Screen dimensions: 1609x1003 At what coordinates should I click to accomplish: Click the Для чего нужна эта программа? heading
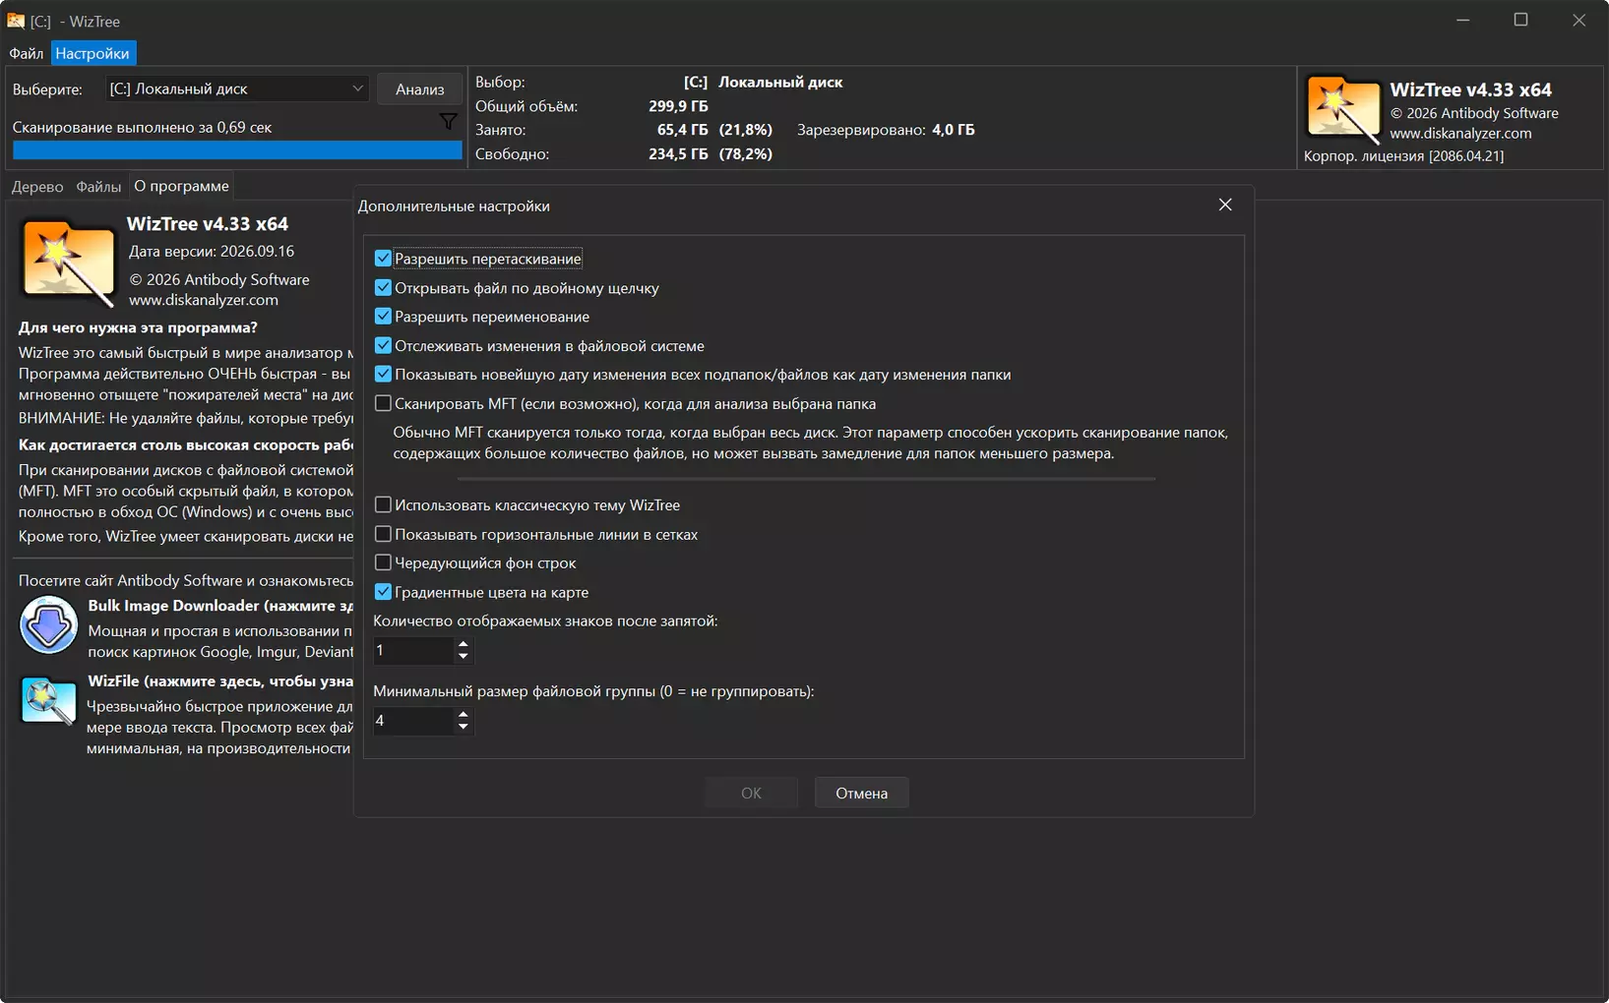[138, 327]
